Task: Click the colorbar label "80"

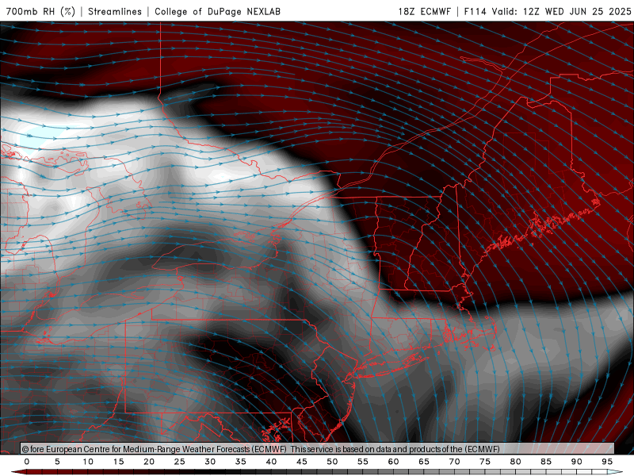Action: point(516,462)
